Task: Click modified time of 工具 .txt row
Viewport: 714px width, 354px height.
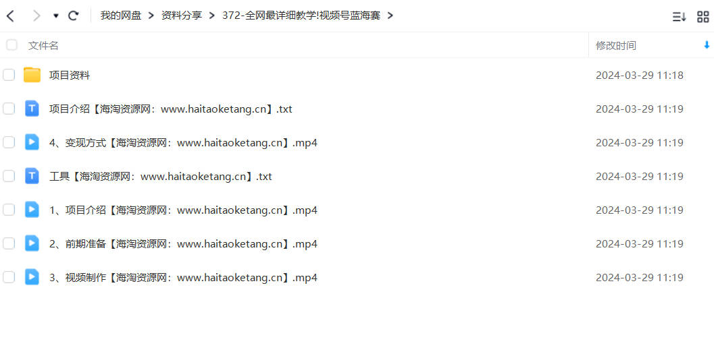Action: [x=639, y=176]
